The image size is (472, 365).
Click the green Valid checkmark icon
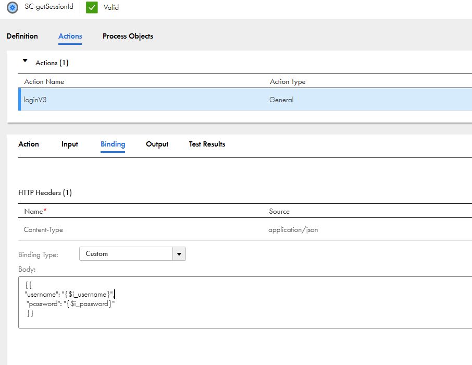[x=92, y=7]
